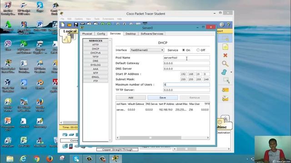Click last Subnet Mask octet 248

pos(206,79)
